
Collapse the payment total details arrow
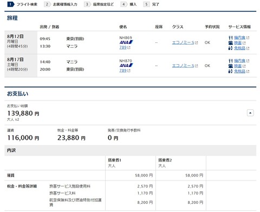tap(250, 113)
